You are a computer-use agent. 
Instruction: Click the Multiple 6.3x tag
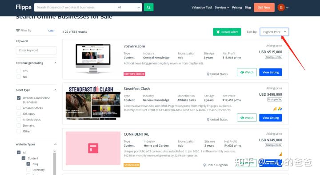[x=273, y=145]
